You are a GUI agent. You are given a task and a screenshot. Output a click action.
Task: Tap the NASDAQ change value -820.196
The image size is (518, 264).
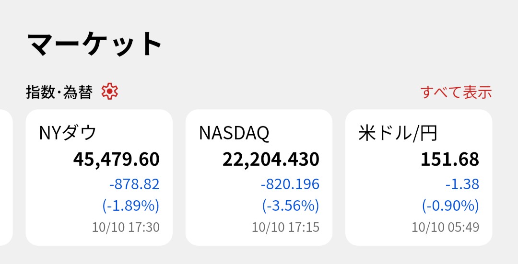coord(290,184)
